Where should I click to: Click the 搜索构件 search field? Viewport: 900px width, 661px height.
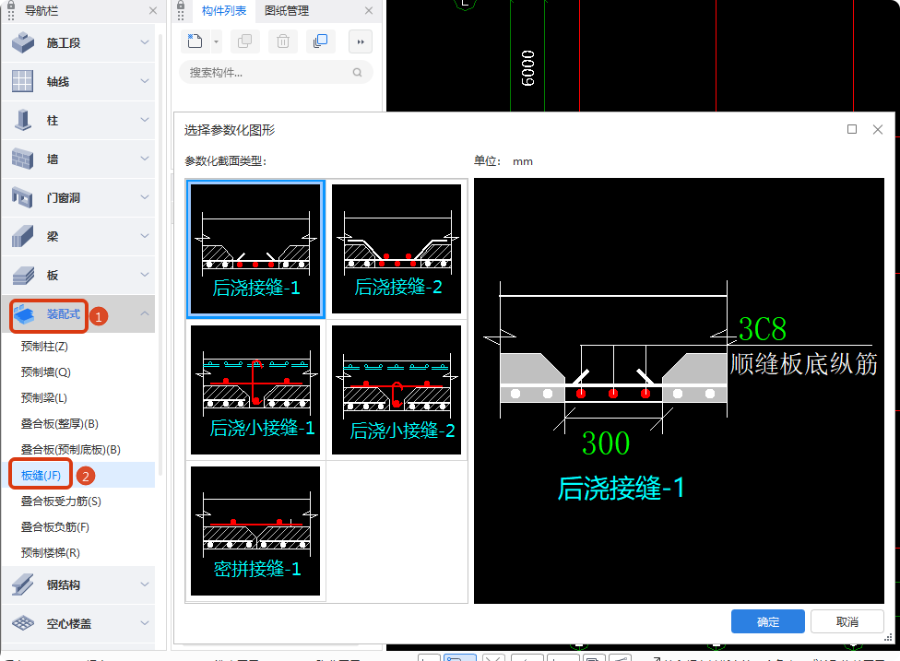[276, 72]
